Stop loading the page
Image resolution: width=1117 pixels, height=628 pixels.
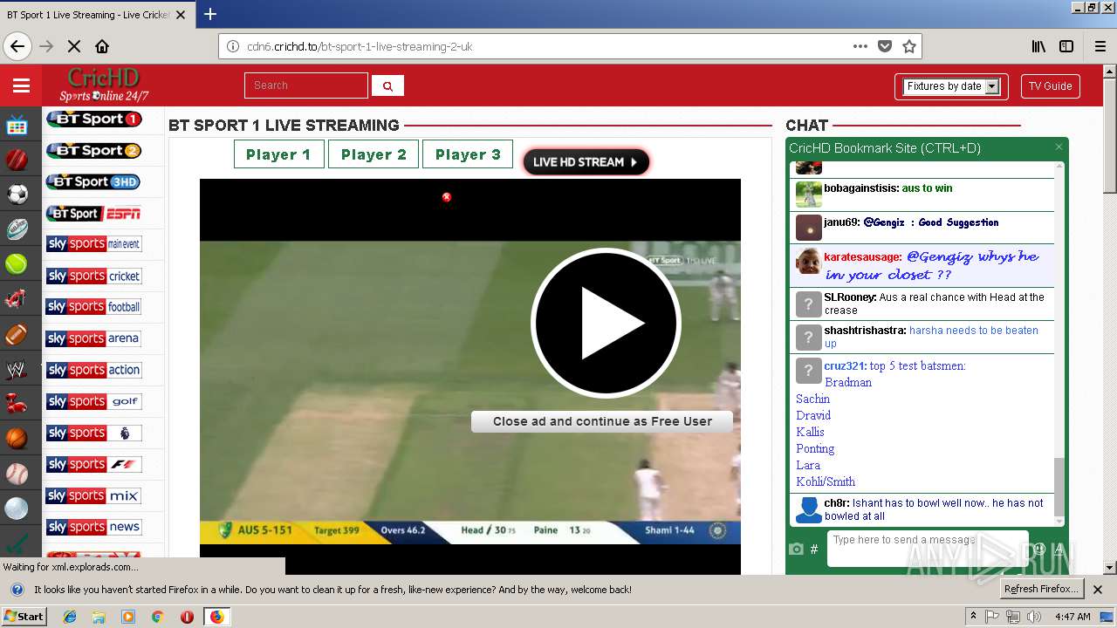tap(74, 46)
